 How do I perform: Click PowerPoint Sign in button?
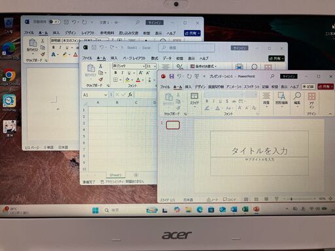pos(289,76)
